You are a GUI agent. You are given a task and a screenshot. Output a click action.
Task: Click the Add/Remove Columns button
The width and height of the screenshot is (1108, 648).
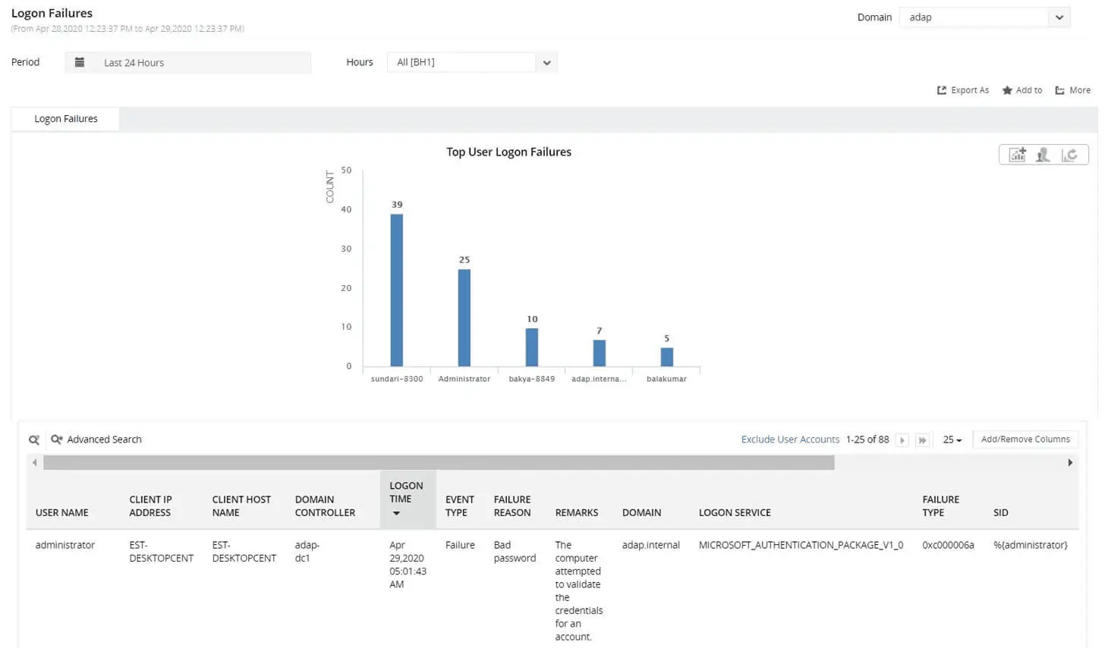pos(1025,439)
